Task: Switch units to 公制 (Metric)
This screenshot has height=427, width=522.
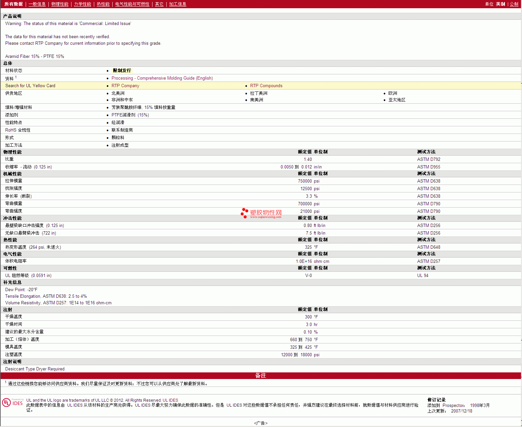Action: [514, 4]
